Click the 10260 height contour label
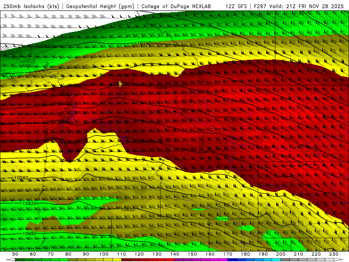Screen dimensions: 349x262 click(161, 87)
